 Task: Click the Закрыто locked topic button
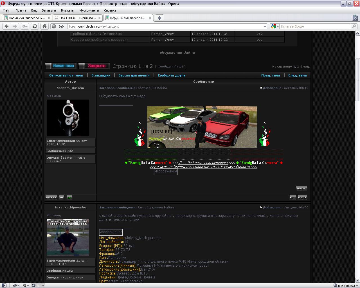94,66
